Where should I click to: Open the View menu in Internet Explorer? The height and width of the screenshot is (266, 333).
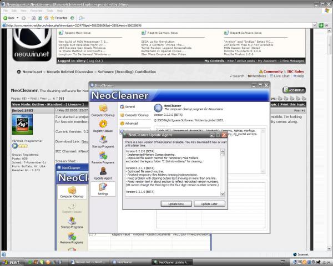coord(23,11)
